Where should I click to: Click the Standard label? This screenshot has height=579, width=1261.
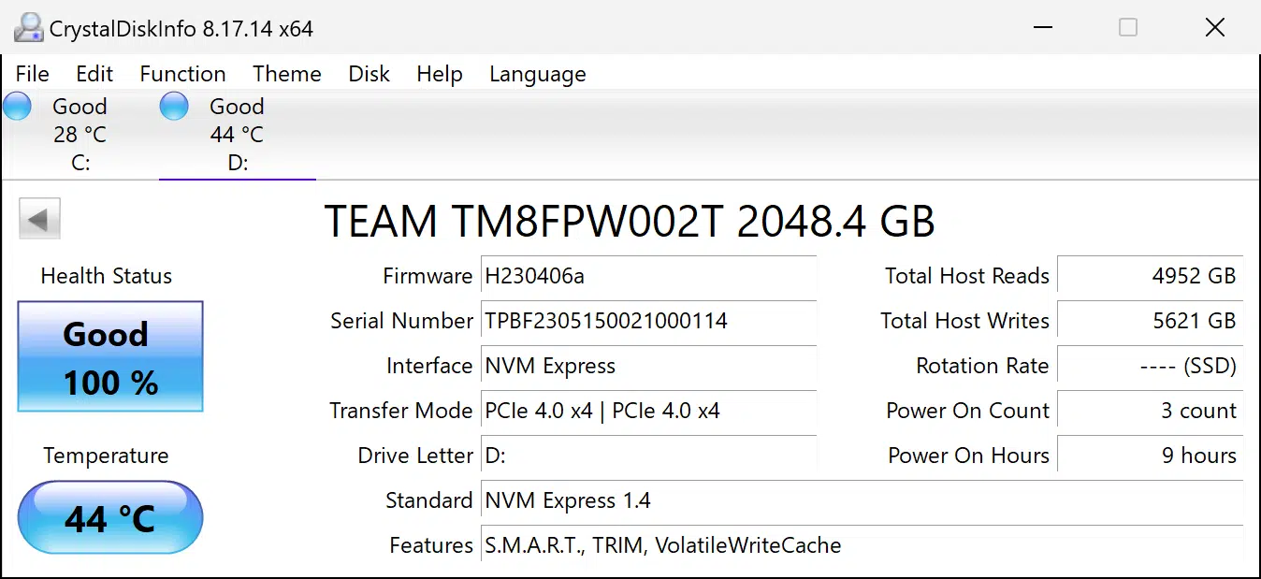click(429, 500)
